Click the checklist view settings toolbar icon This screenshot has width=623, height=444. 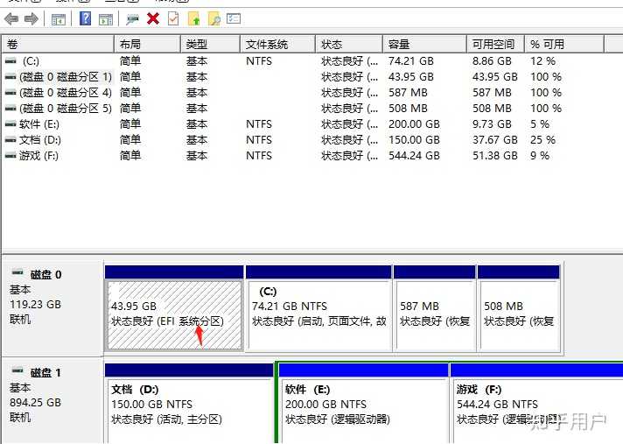click(x=234, y=18)
